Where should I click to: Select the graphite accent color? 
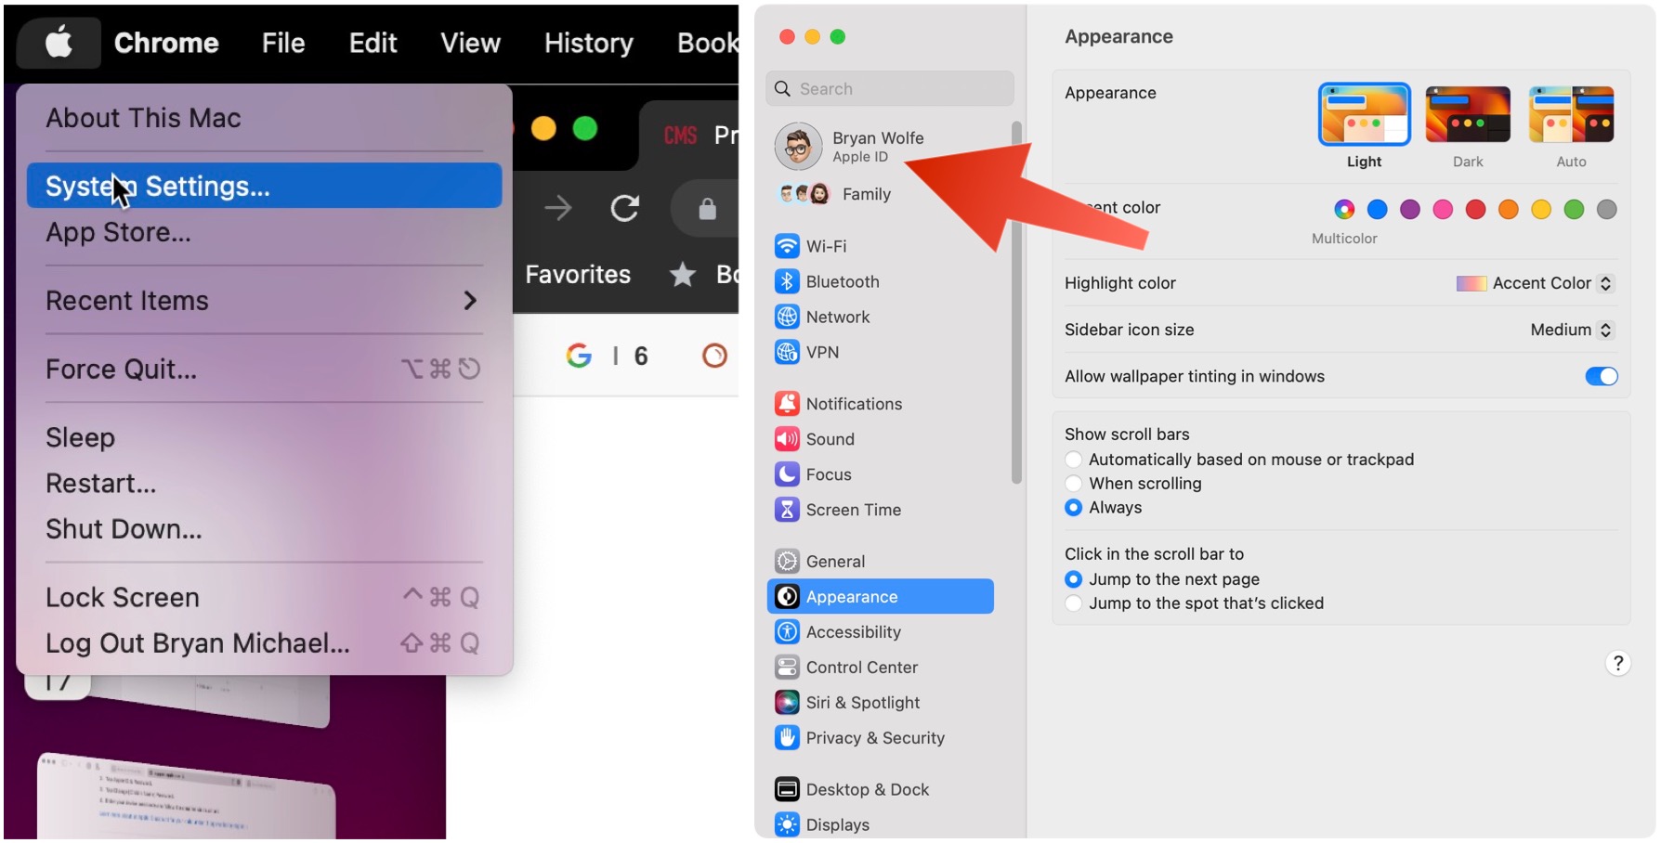click(1606, 210)
